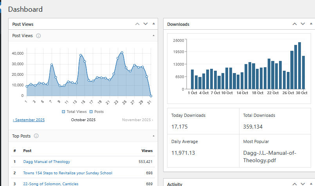Image resolution: width=315 pixels, height=186 pixels.
Task: Collapse the Post Views chart subsection
Action: tap(153, 36)
